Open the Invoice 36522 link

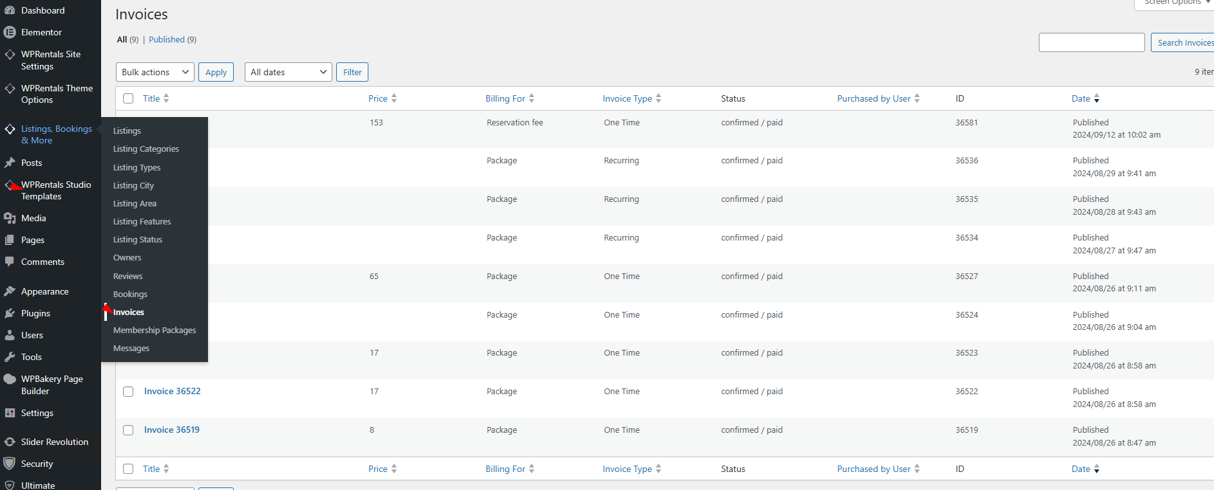[x=173, y=392]
